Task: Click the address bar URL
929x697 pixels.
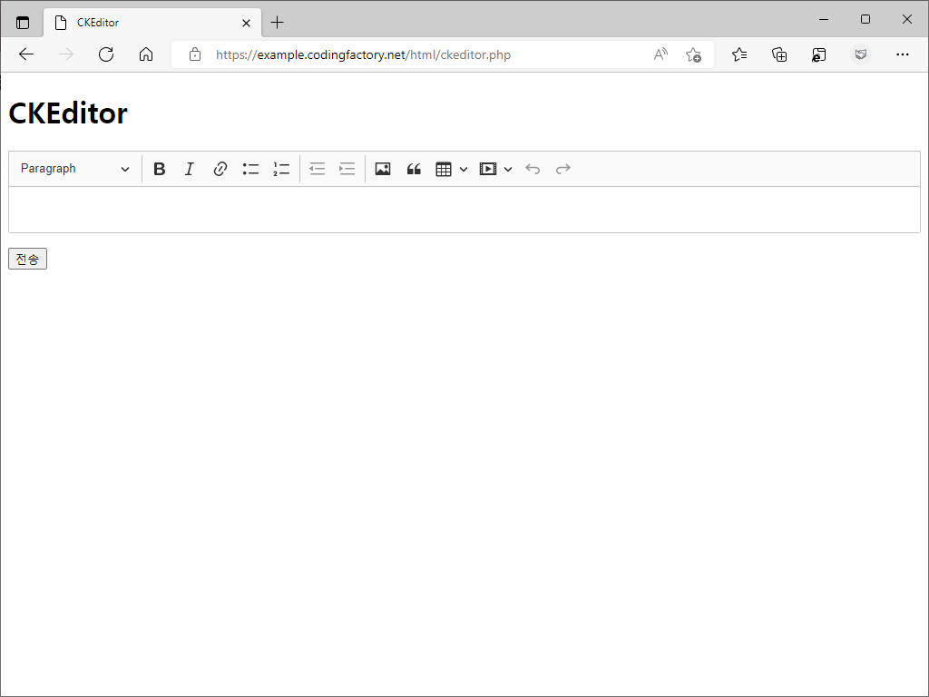Action: click(363, 54)
